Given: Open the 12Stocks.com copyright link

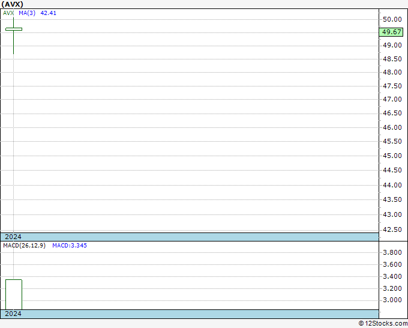Looking at the screenshot, I should click(383, 323).
